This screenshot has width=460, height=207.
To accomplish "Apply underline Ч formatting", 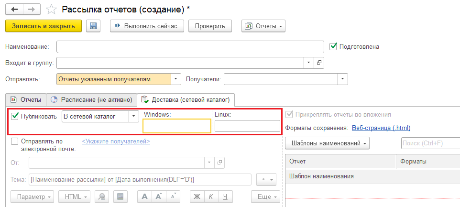I will pos(225,196).
